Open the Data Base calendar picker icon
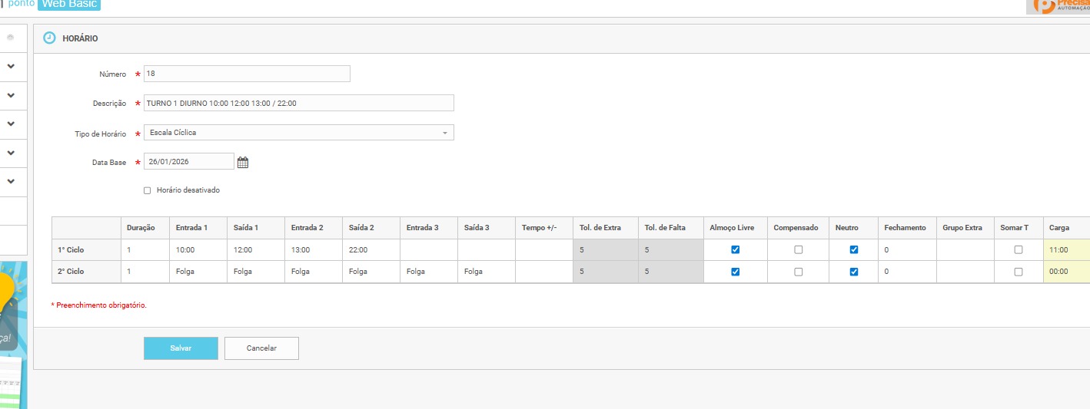Image resolution: width=1090 pixels, height=409 pixels. (243, 162)
